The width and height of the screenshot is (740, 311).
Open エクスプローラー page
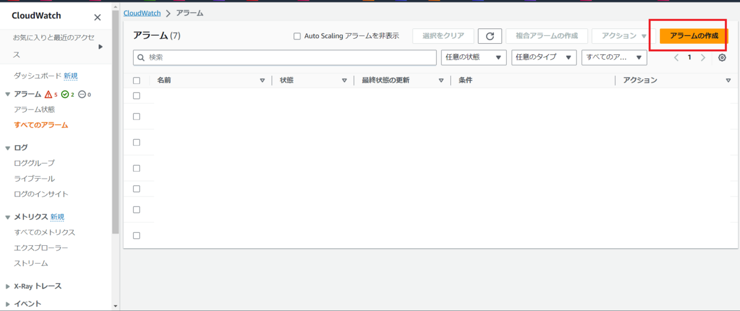tap(41, 248)
